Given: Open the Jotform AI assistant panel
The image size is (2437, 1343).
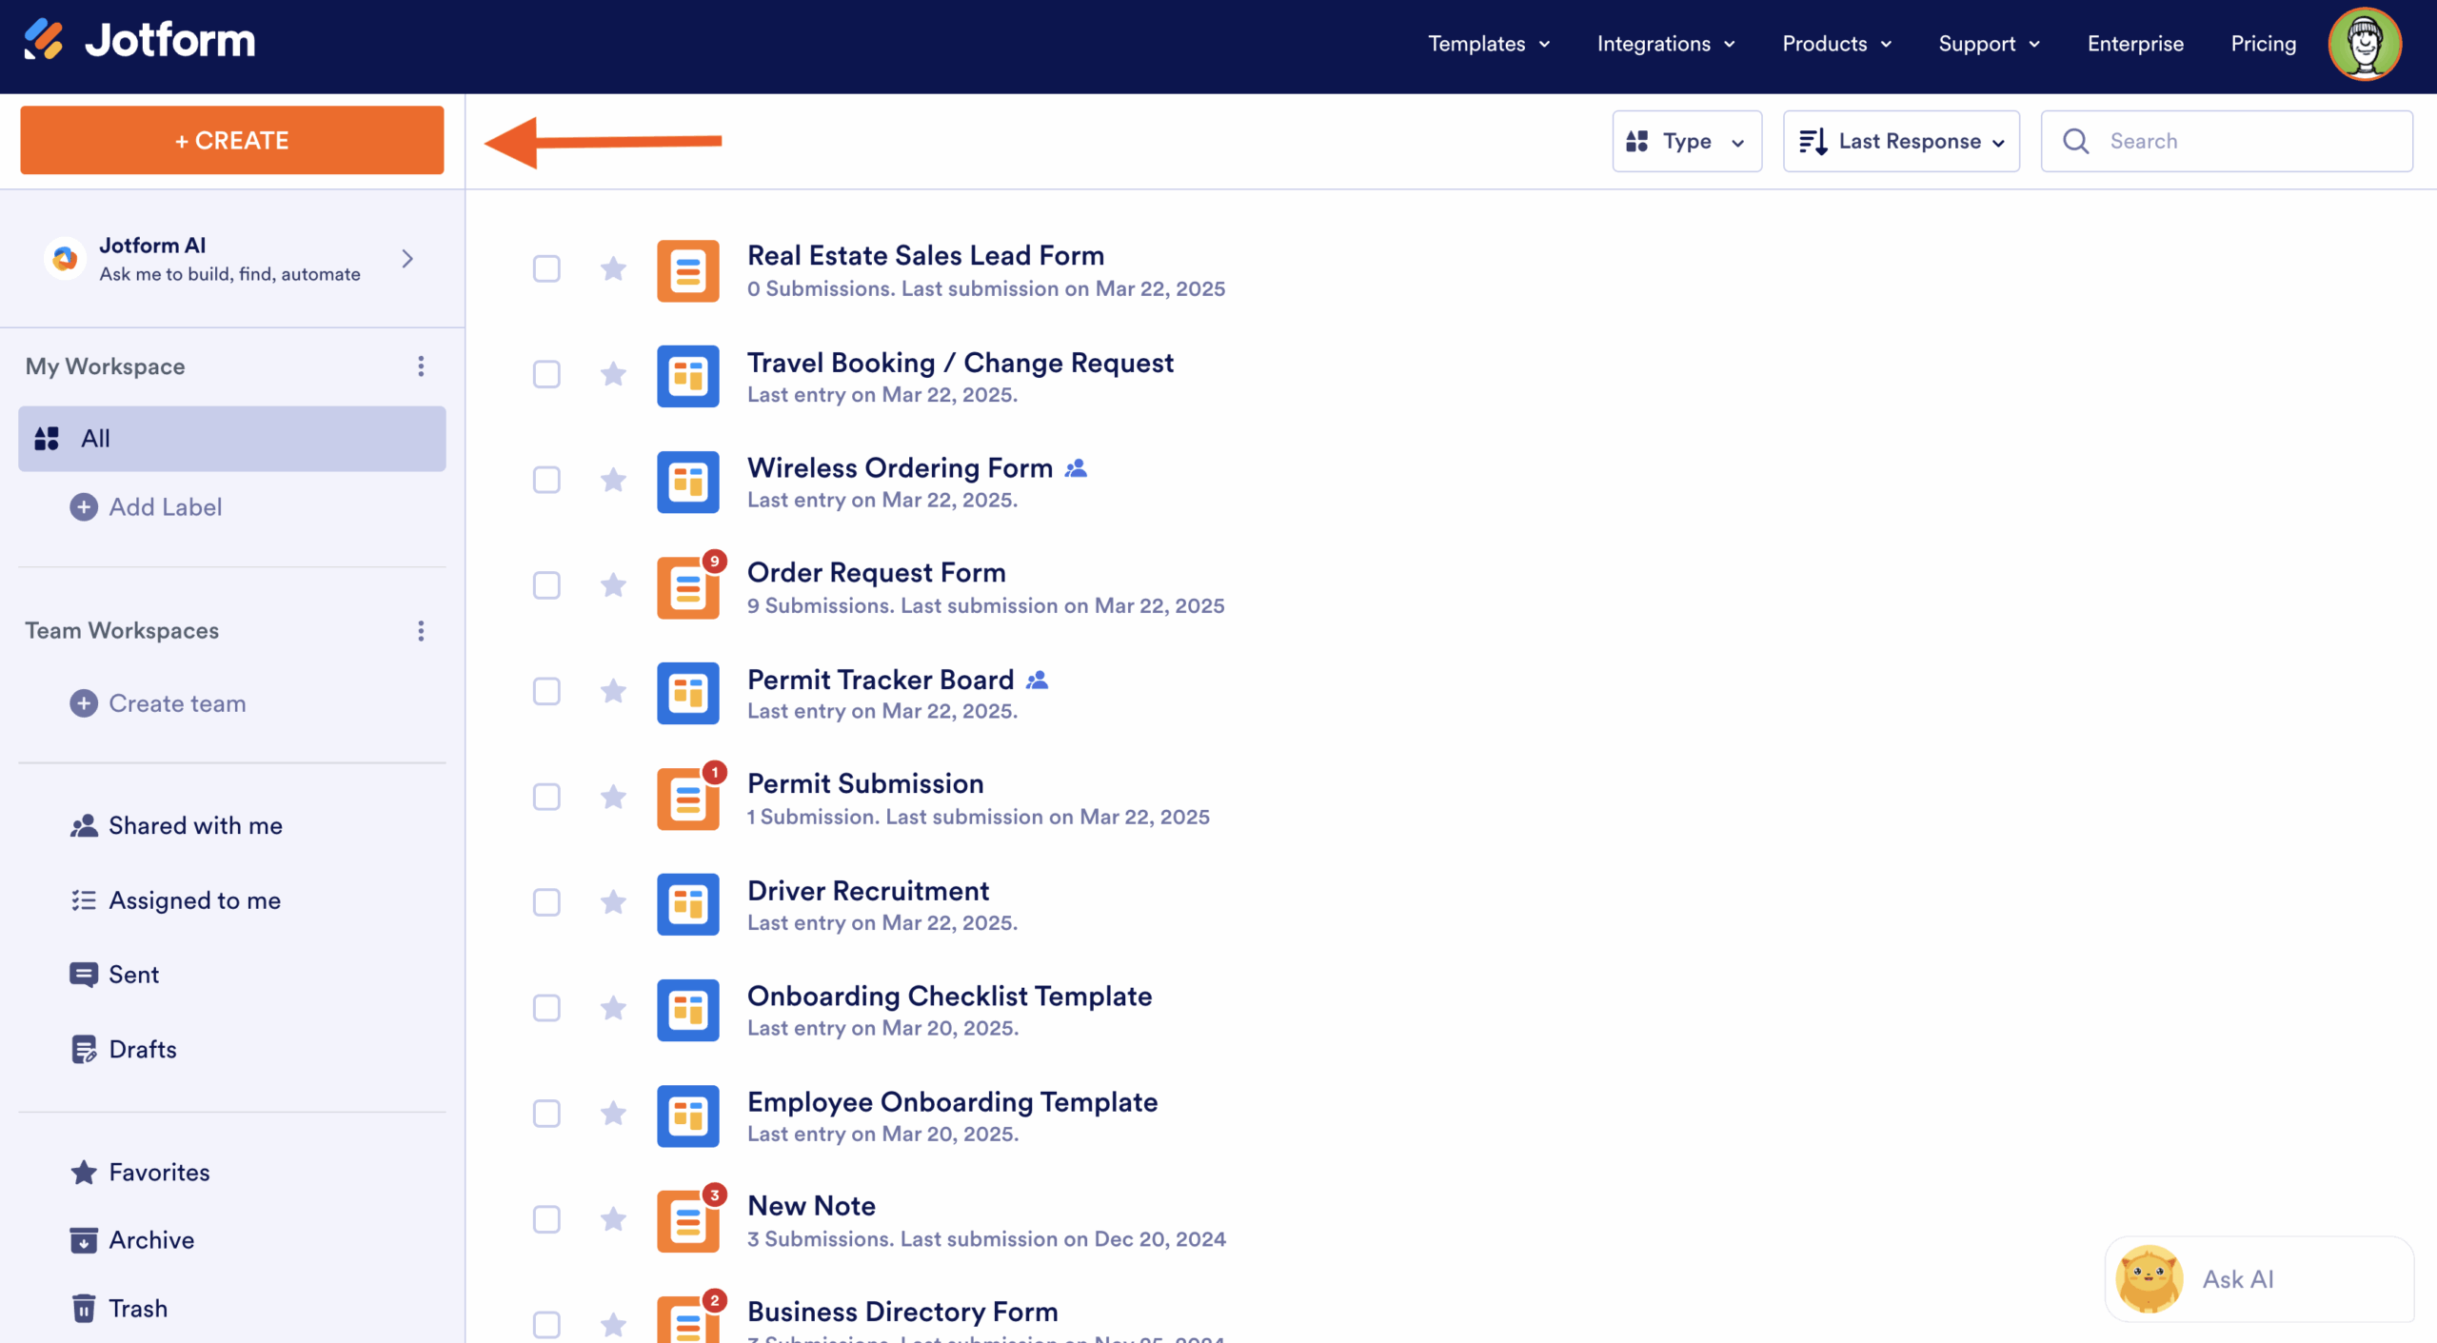Looking at the screenshot, I should click(228, 258).
